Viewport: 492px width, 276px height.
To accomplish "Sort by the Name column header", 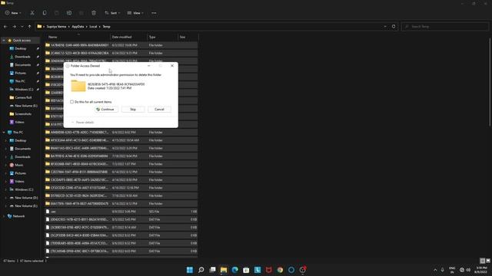I will pos(78,37).
